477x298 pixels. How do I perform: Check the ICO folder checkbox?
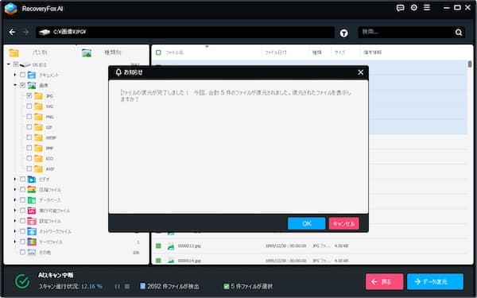(29, 158)
